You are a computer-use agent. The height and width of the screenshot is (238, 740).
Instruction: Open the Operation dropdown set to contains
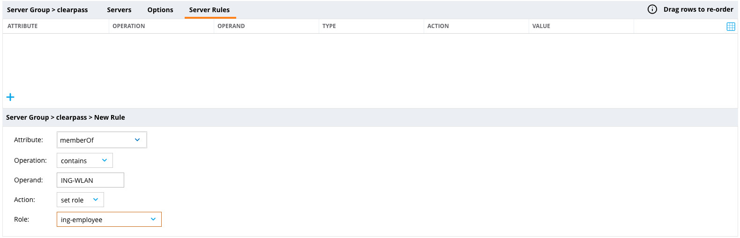point(85,160)
